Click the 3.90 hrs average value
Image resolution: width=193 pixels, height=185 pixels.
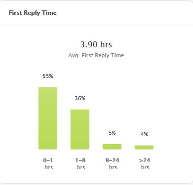coord(96,44)
